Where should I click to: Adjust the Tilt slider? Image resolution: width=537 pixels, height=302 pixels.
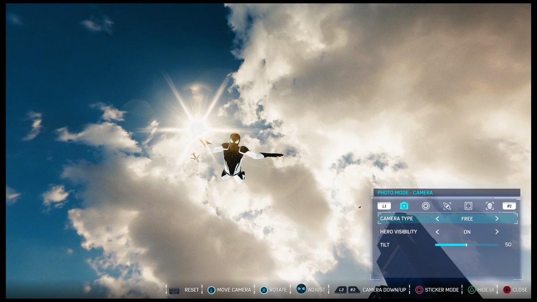tap(467, 245)
